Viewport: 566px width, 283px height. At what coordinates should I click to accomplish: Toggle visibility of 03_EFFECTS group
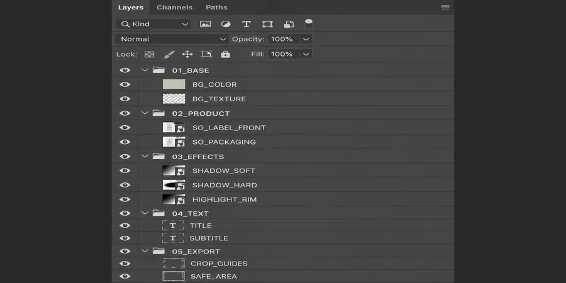pyautogui.click(x=125, y=157)
